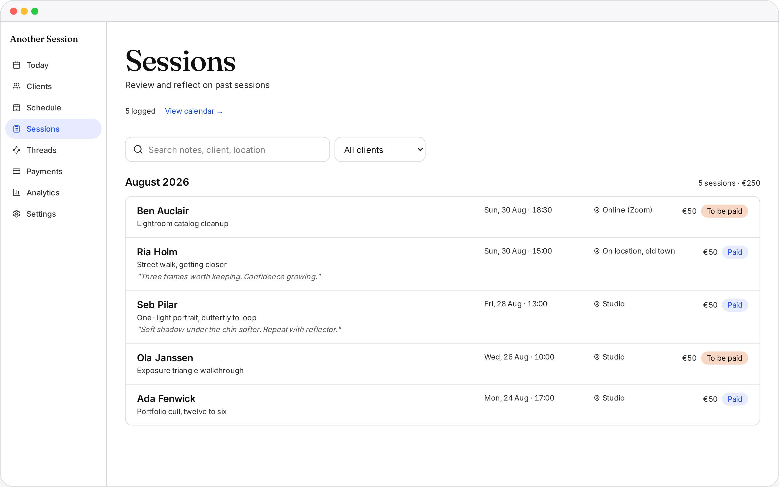Click "Street walk, getting closer" topic

[x=181, y=265]
